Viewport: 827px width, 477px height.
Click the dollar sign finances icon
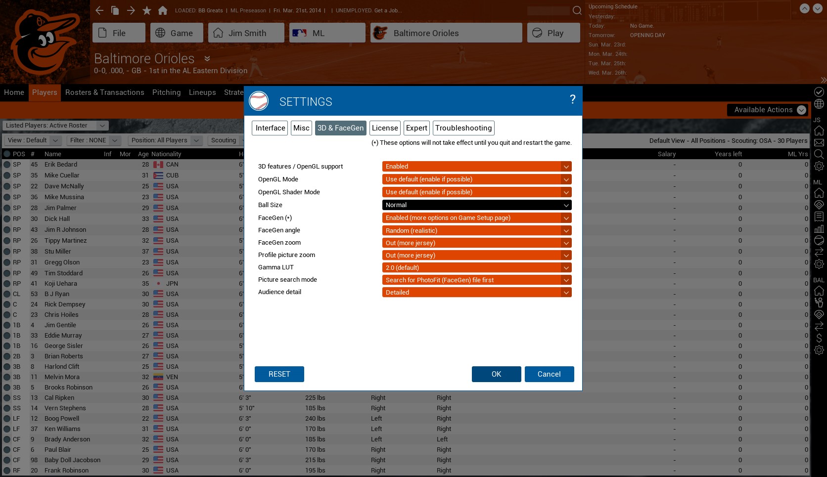point(819,338)
